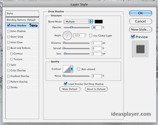Click the Noise slider handle
This screenshot has height=125, width=158.
point(64,75)
